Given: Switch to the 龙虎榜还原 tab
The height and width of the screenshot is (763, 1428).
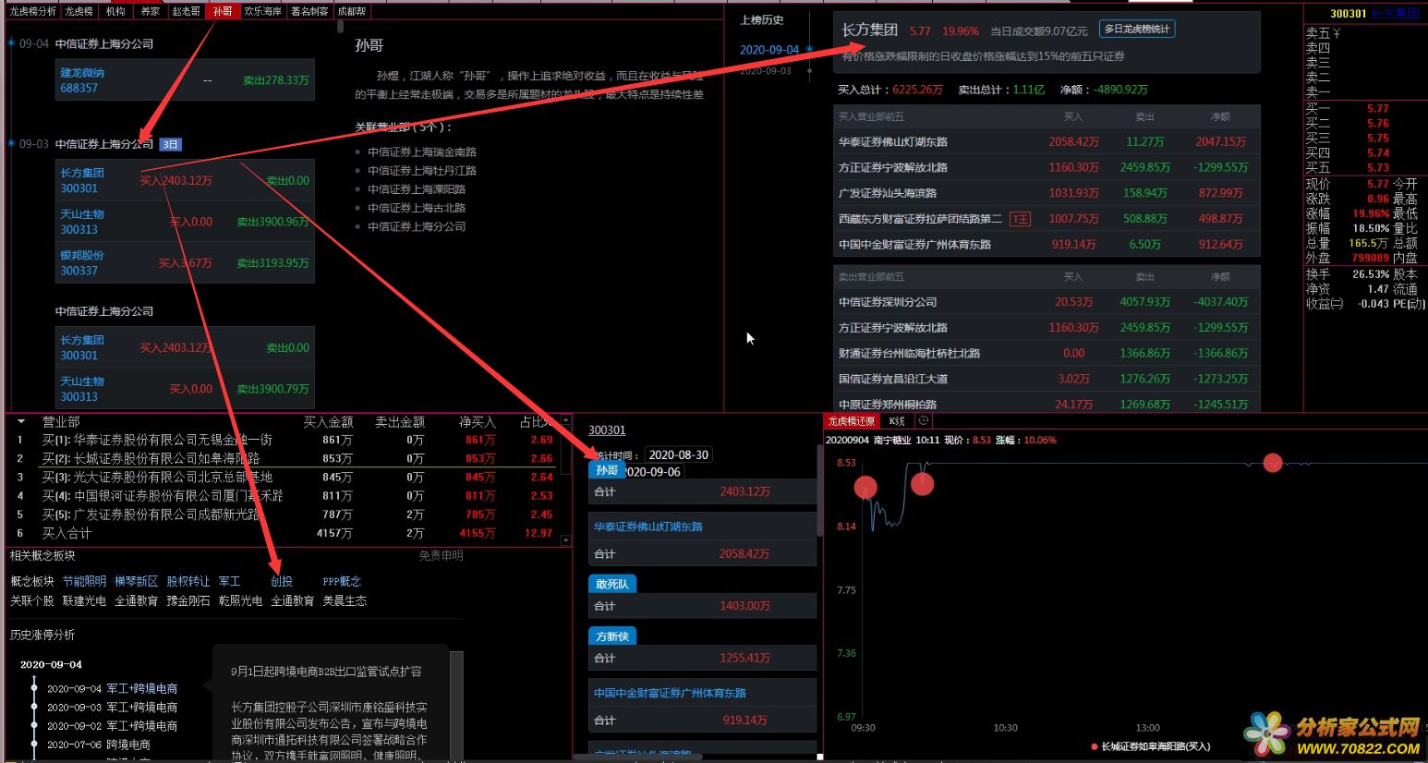Looking at the screenshot, I should [x=852, y=421].
